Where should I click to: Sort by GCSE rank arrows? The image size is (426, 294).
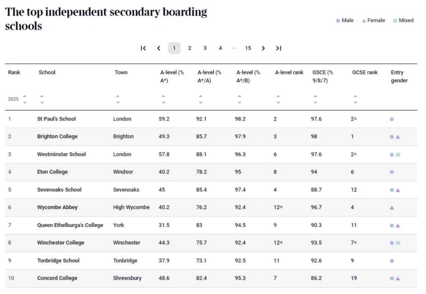(x=355, y=99)
